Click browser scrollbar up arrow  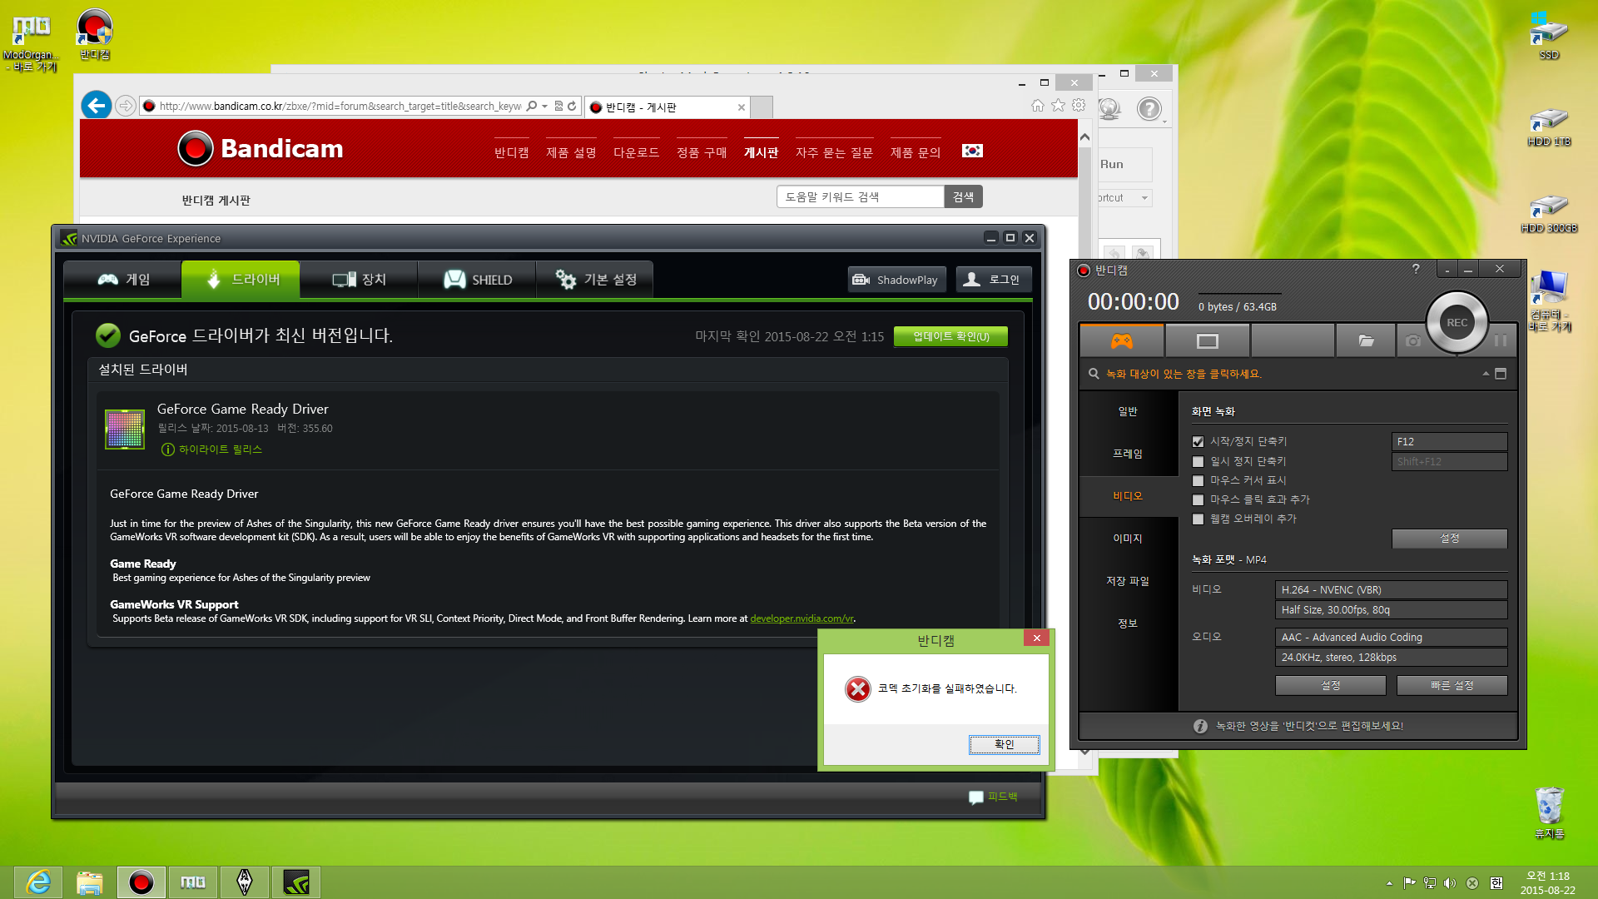pos(1084,137)
